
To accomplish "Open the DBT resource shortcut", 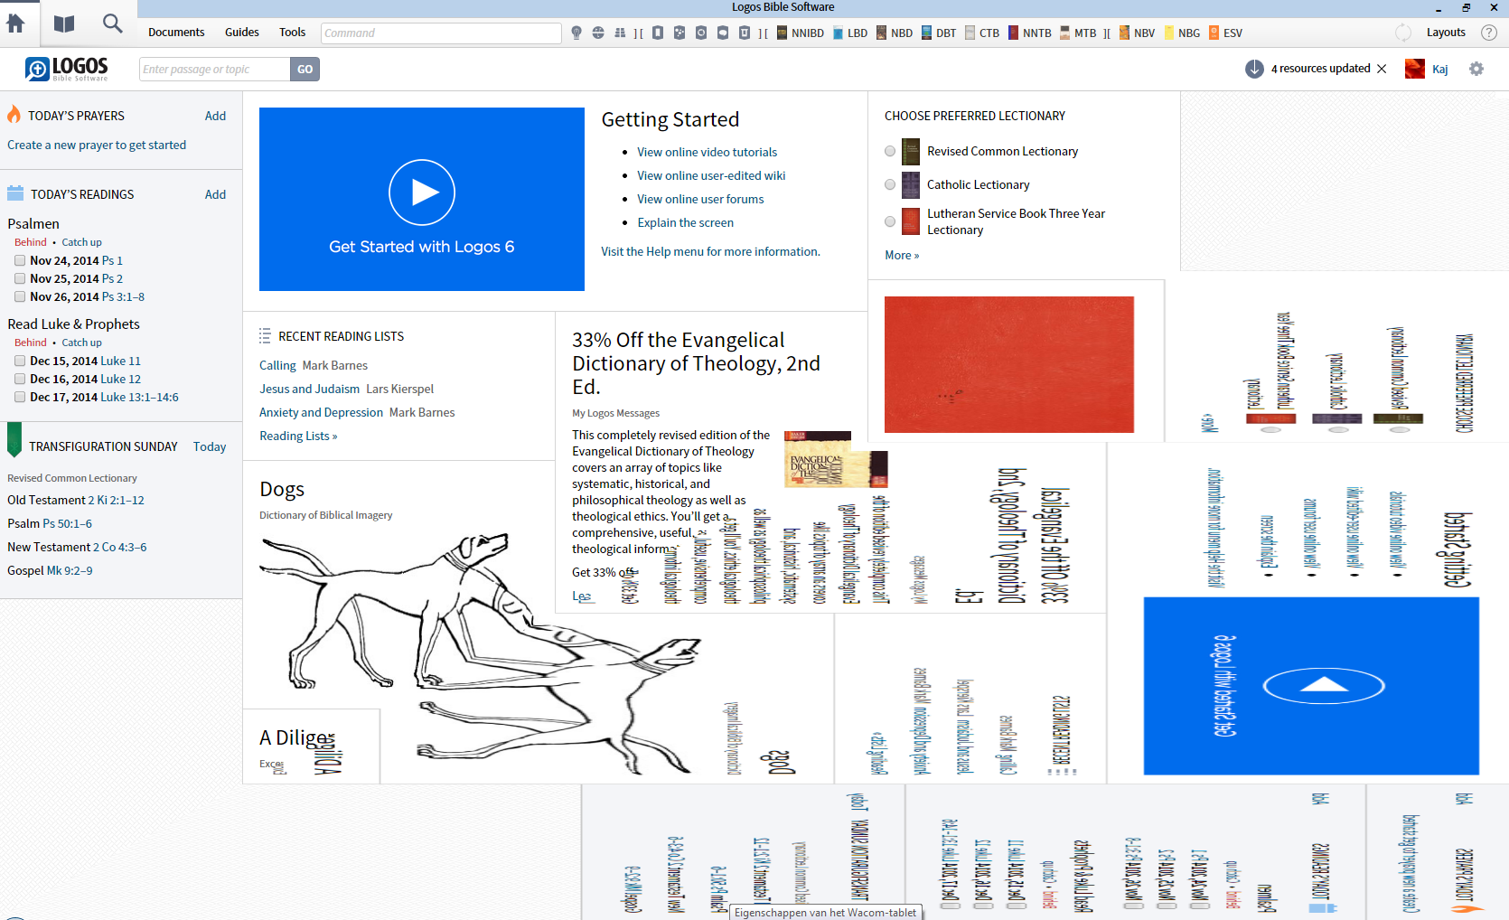I will coord(939,33).
